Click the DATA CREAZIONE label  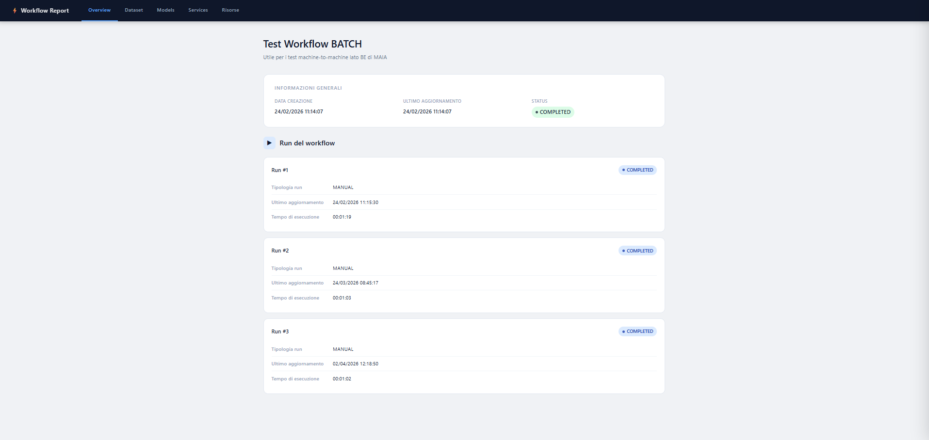click(x=293, y=101)
